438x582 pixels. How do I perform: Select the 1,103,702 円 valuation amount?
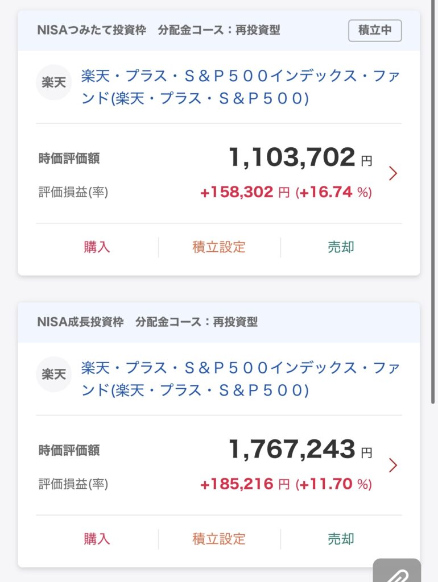coord(300,157)
